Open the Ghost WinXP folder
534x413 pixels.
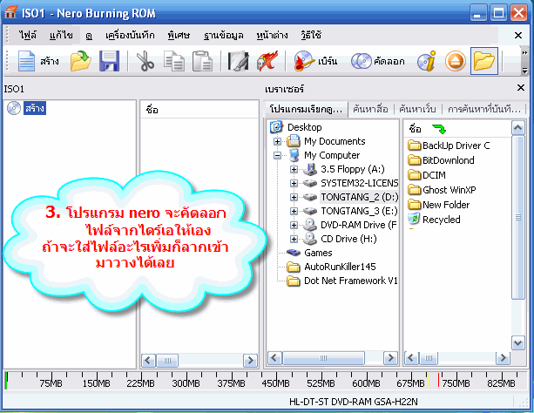[x=442, y=189]
